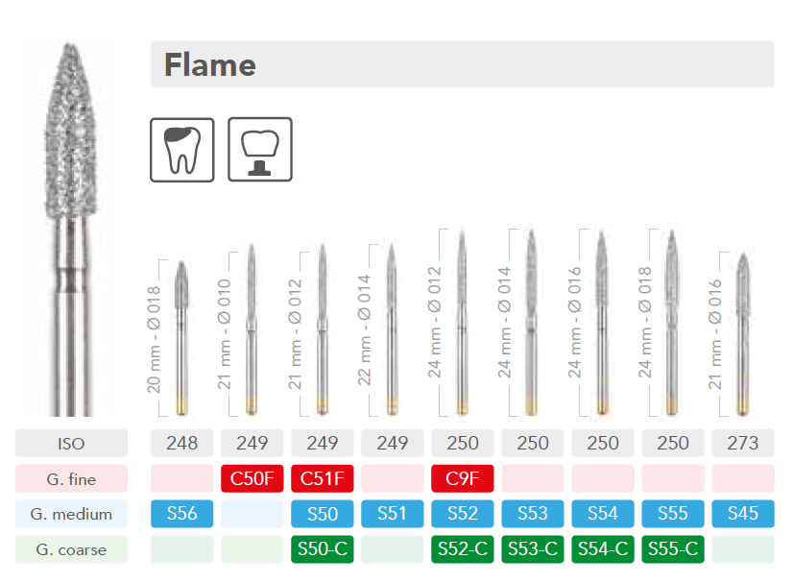Click the 21 mm Ø 010 bur thumbnail

coord(252,327)
